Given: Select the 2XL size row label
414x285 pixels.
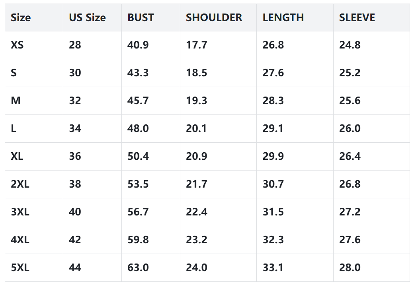Looking at the screenshot, I should (20, 184).
